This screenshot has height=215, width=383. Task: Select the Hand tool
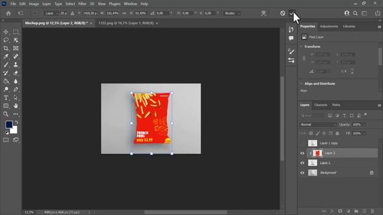pos(16,106)
